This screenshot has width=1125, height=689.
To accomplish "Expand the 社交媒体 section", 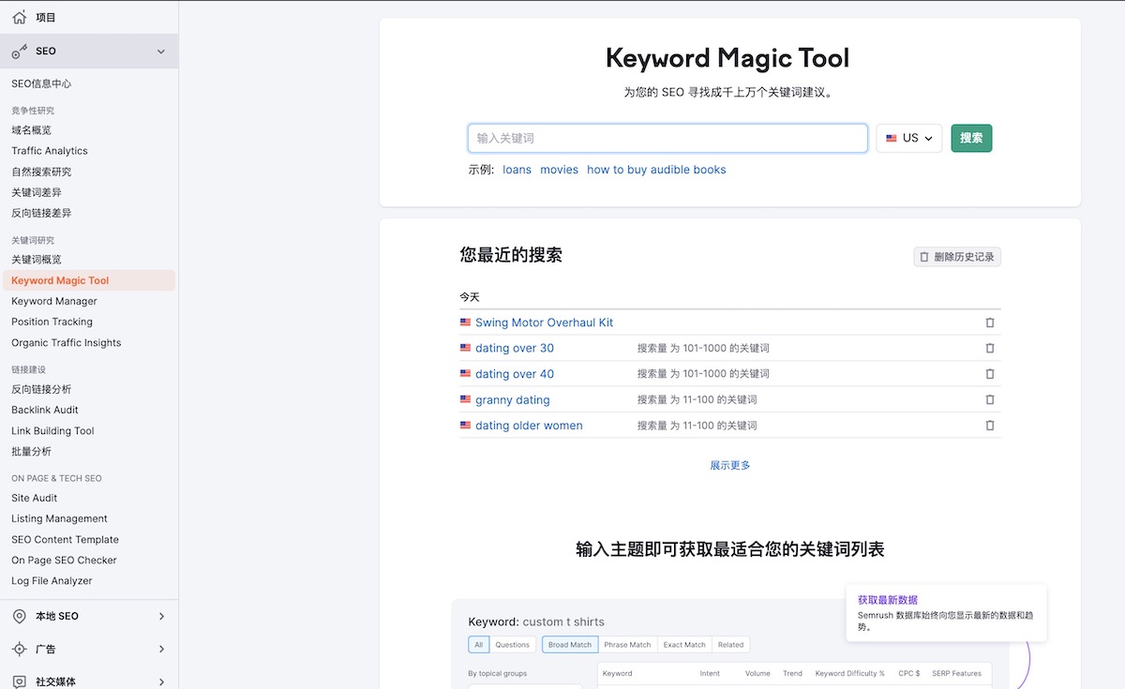I will (x=161, y=682).
